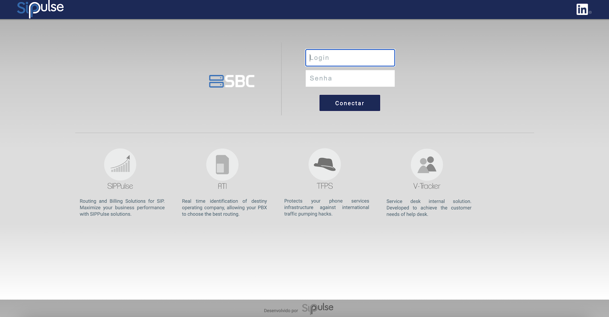Click the V-Tracker people icon
Image resolution: width=609 pixels, height=317 pixels.
(427, 165)
